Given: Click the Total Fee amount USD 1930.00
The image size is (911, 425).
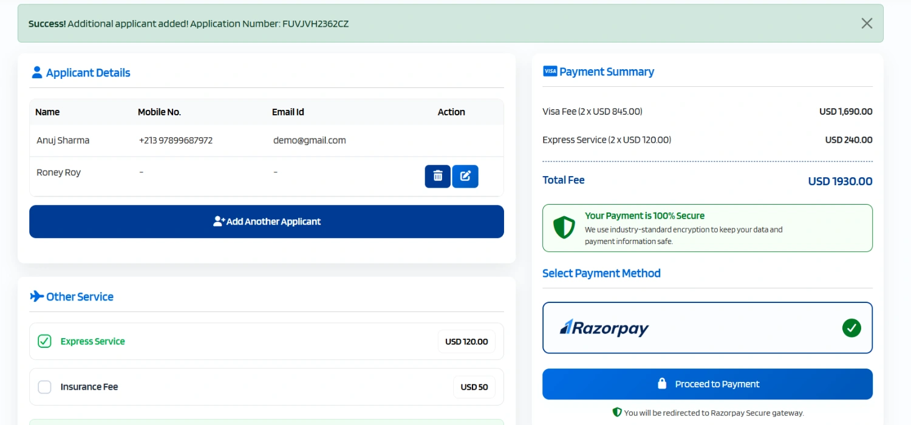Looking at the screenshot, I should [x=840, y=181].
